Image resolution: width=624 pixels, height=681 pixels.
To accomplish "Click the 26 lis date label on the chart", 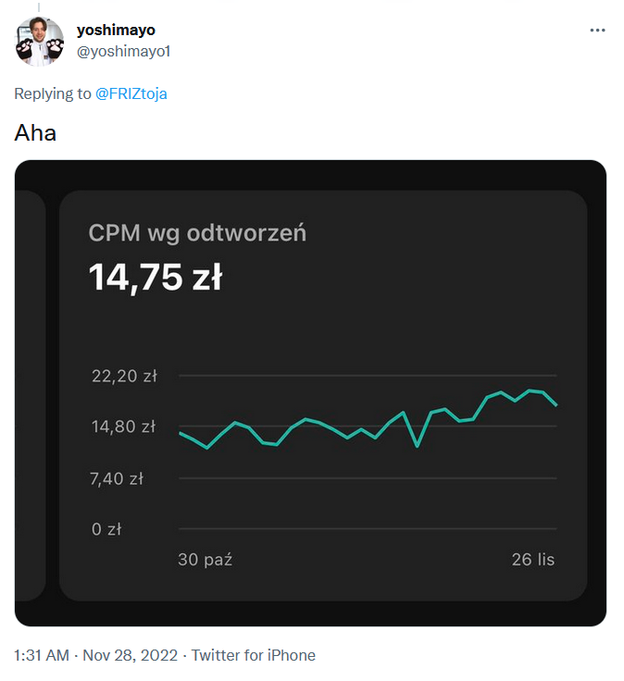I will click(533, 560).
